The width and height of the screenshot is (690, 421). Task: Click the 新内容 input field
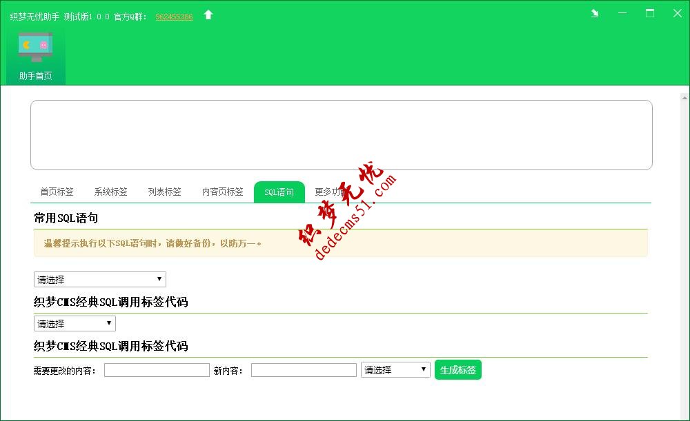point(304,369)
